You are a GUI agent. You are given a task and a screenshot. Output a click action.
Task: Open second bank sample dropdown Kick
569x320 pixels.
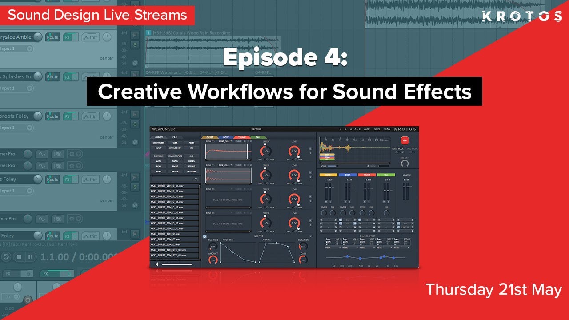click(225, 165)
